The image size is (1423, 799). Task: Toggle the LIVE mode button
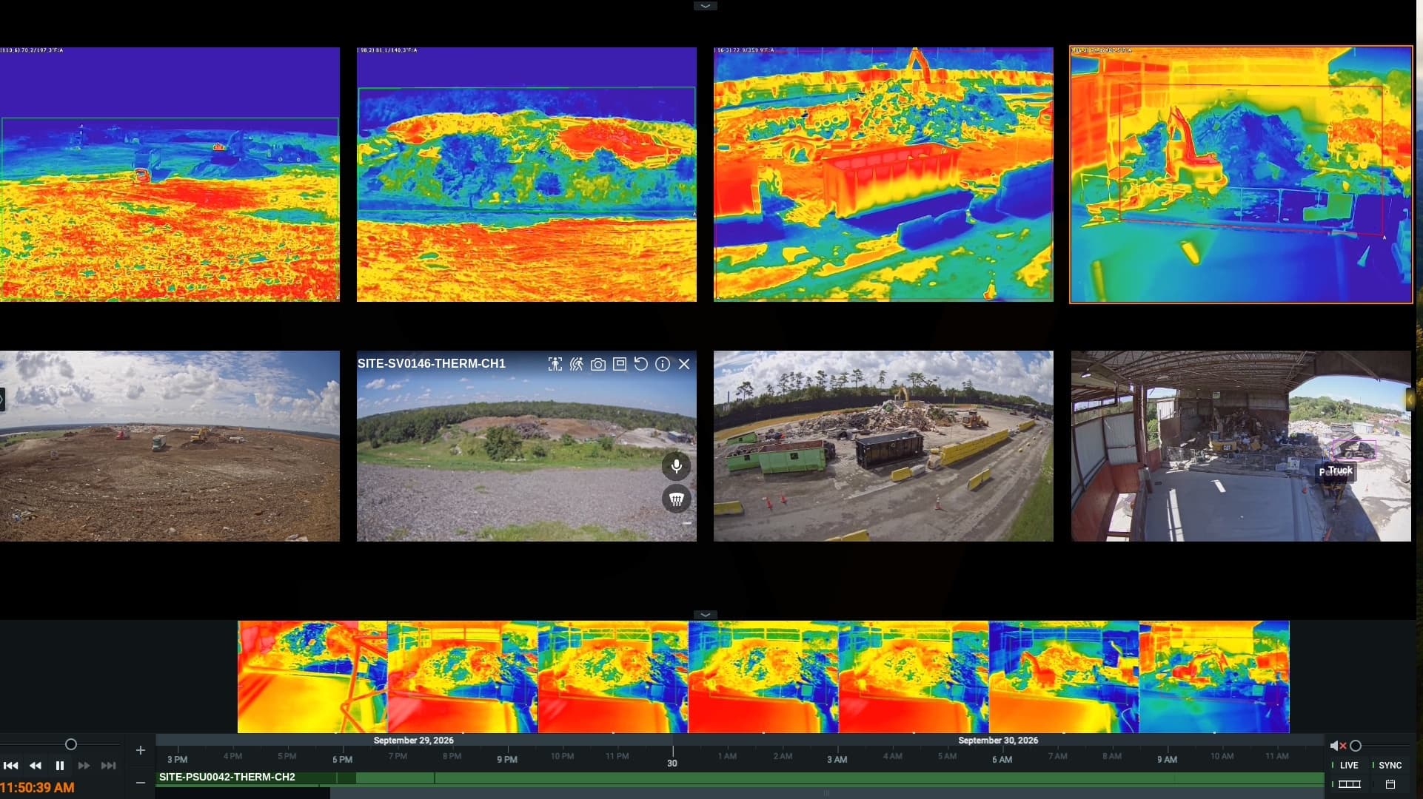[1349, 766]
